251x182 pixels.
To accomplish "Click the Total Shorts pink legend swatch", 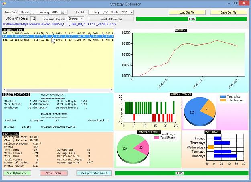I will tap(157, 138).
